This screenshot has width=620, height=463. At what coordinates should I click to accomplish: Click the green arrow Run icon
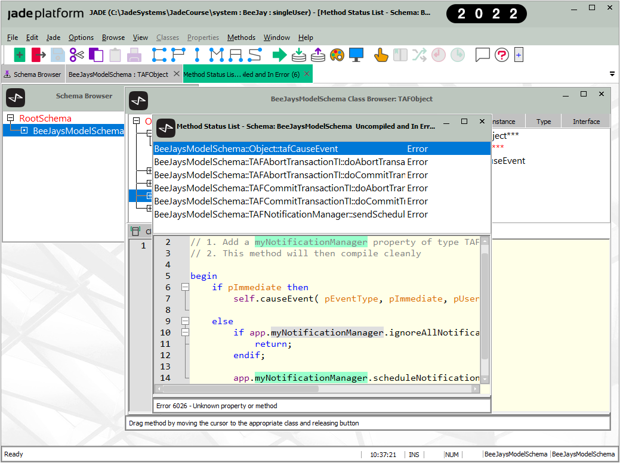pos(279,55)
